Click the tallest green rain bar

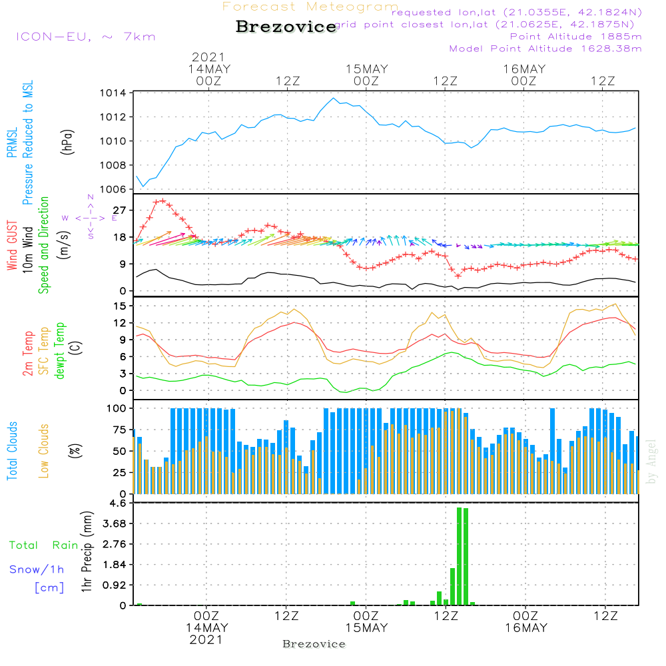point(459,556)
